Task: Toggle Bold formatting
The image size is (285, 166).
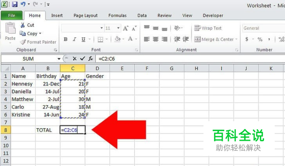Action: (x=65, y=39)
